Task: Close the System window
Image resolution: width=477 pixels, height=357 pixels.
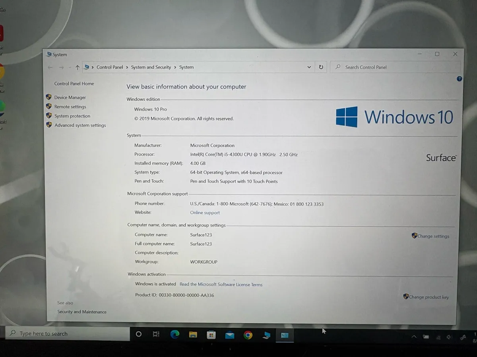Action: tap(455, 54)
